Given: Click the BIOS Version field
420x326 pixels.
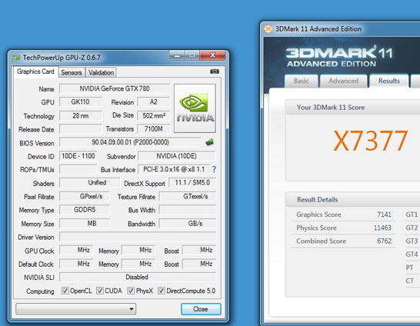Looking at the screenshot, I should click(130, 142).
